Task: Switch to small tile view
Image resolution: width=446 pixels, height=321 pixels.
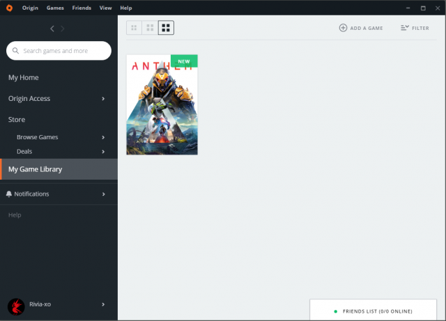Action: pos(134,28)
